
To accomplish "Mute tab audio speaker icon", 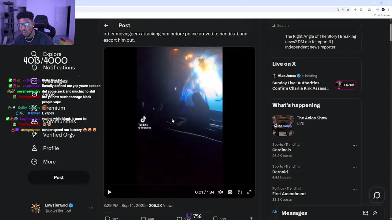I will click(x=355, y=9).
